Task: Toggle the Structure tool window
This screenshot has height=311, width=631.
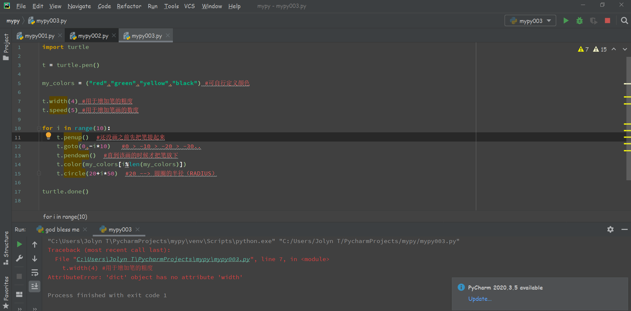Action: coord(6,248)
